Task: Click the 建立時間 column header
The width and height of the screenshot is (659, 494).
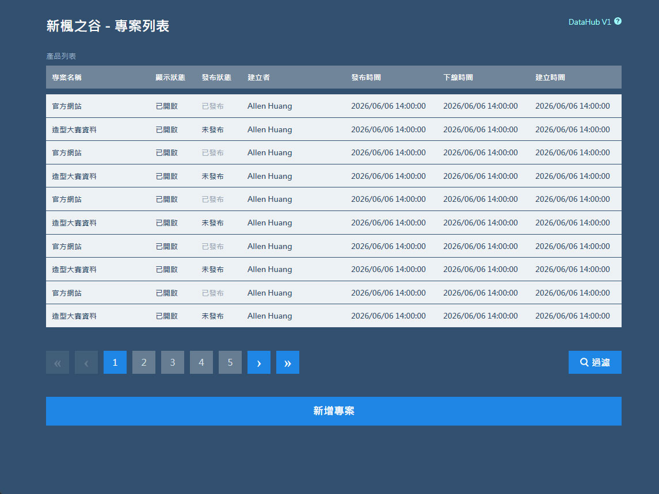Action: [x=550, y=77]
